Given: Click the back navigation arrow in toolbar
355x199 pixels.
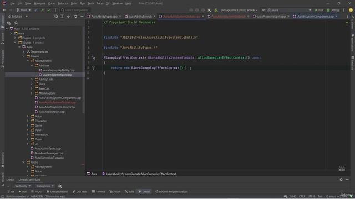Looking at the screenshot, I should coord(4,10).
